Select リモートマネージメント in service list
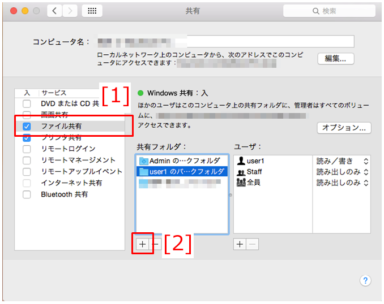Screen dimensions: 384x304 point(78,160)
